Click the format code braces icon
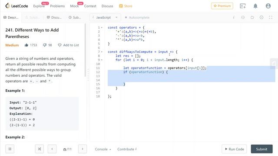278x156 pixels. [243, 17]
